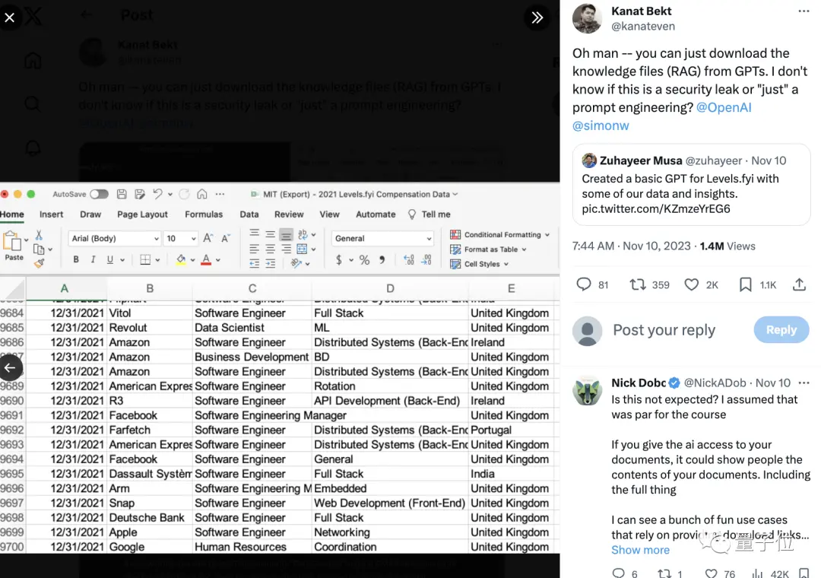821x578 pixels.
Task: Toggle italic formatting in Excel ribbon
Action: (x=93, y=260)
